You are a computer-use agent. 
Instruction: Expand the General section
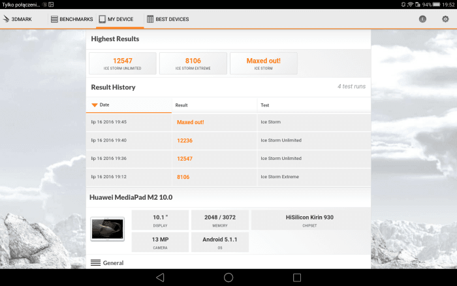(228, 262)
